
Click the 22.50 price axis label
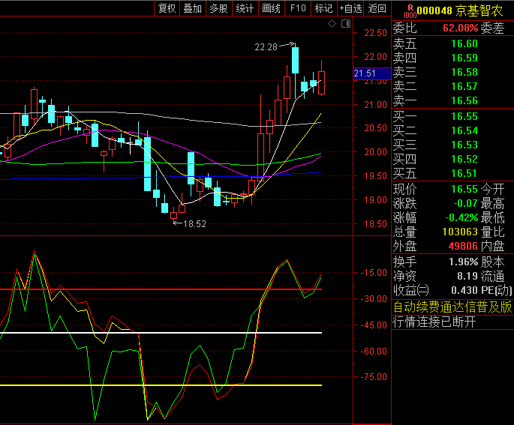[376, 33]
